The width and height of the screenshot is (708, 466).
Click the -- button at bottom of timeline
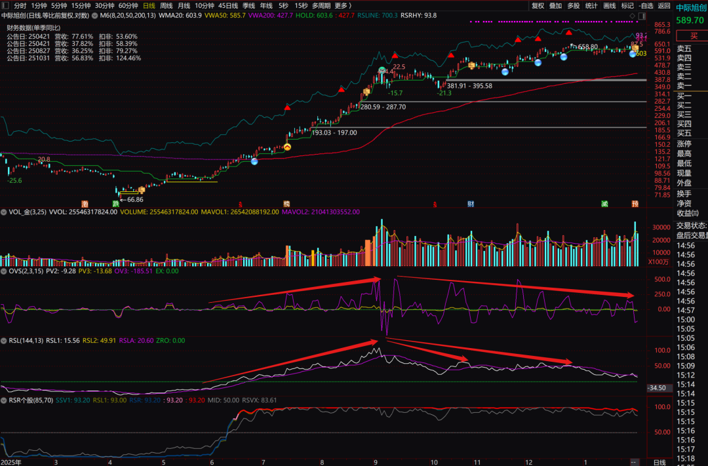point(634,462)
